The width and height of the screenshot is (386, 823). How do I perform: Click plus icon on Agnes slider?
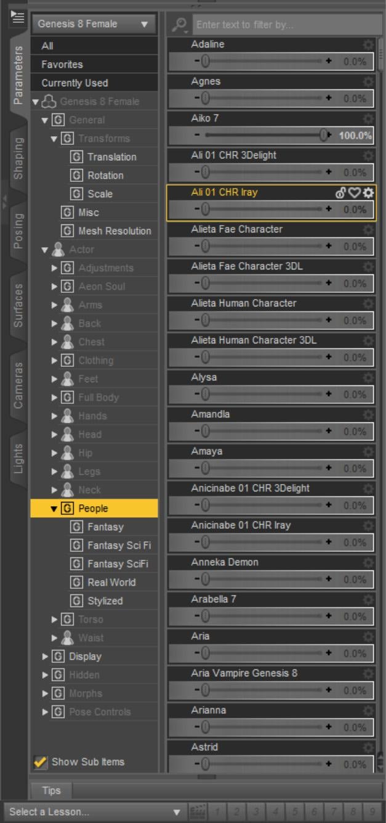pyautogui.click(x=329, y=98)
